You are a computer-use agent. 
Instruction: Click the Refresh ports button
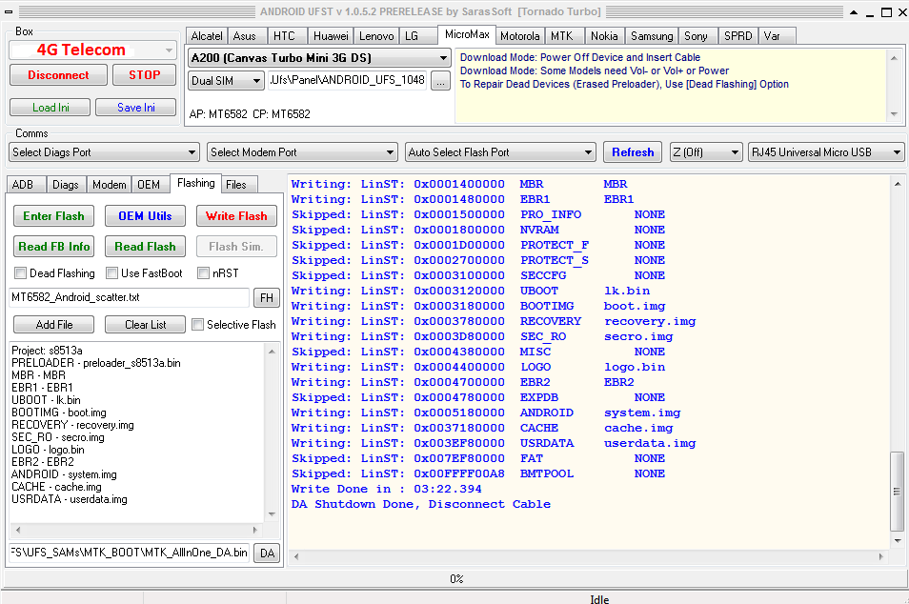633,152
